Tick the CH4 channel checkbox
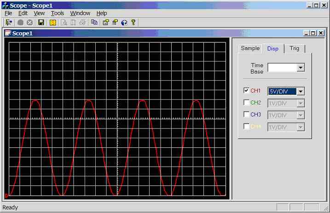 tap(246, 126)
